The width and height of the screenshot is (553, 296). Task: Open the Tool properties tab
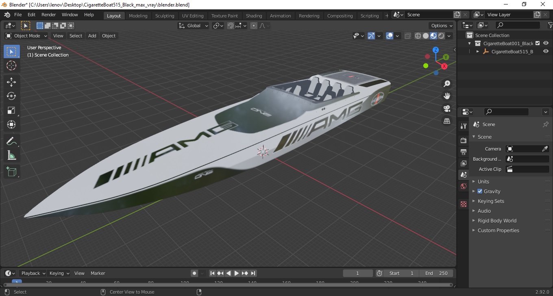pyautogui.click(x=464, y=126)
